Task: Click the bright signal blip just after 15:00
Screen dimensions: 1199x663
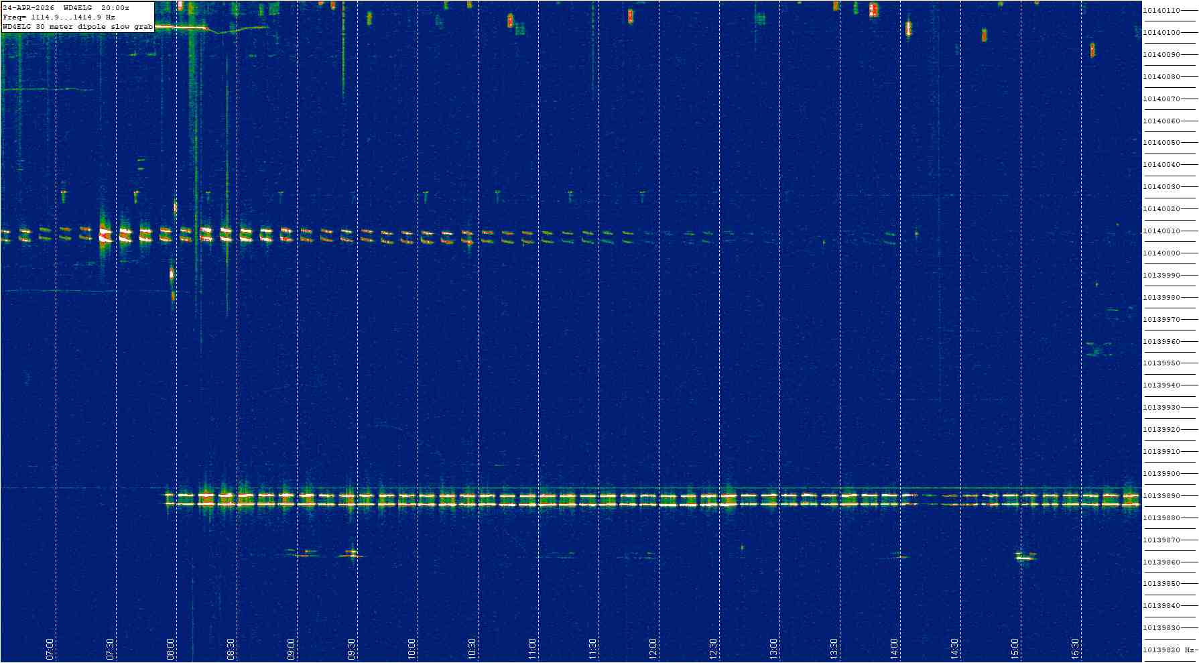Action: (1025, 556)
